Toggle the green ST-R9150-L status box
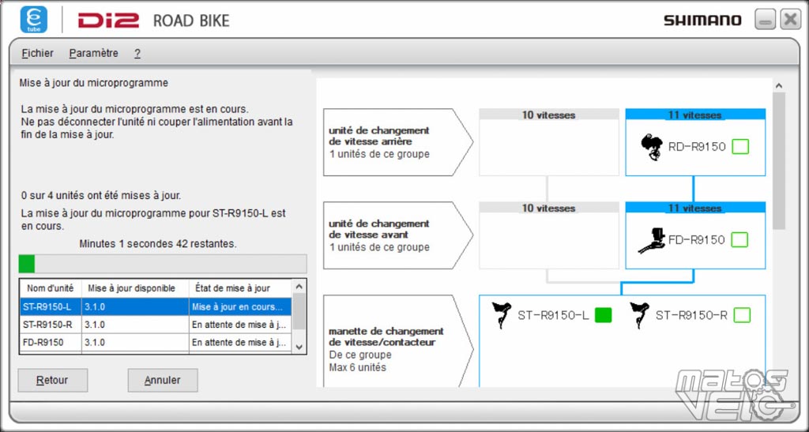809x432 pixels. 603,315
